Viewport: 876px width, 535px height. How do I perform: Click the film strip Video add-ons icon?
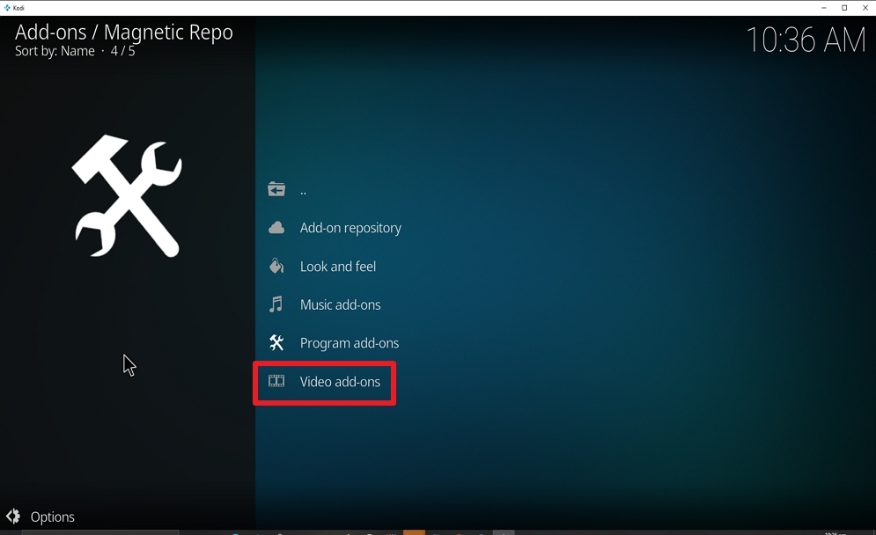tap(276, 381)
